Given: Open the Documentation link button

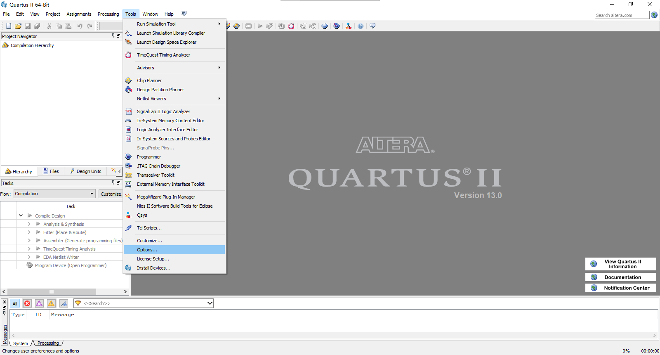Looking at the screenshot, I should 621,277.
